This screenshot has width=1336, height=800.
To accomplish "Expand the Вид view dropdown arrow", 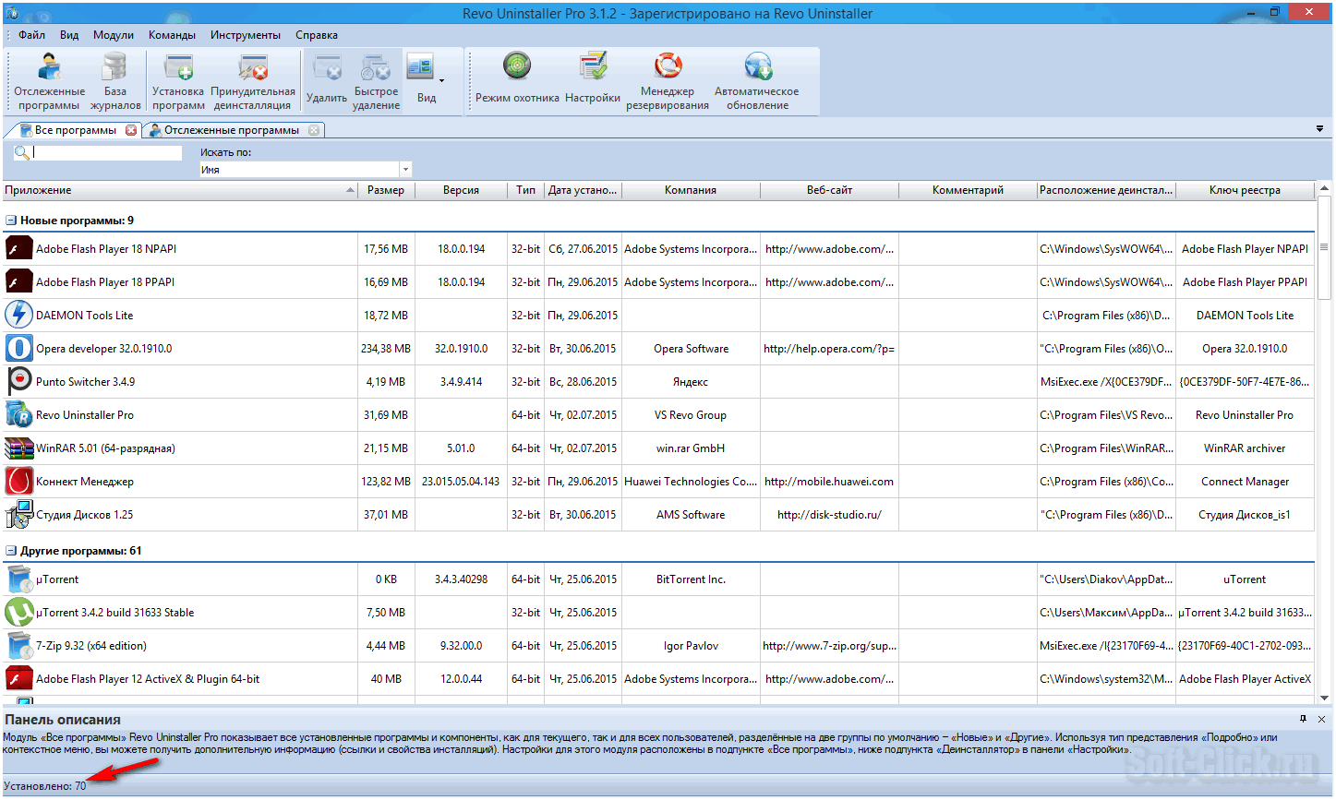I will pyautogui.click(x=441, y=81).
